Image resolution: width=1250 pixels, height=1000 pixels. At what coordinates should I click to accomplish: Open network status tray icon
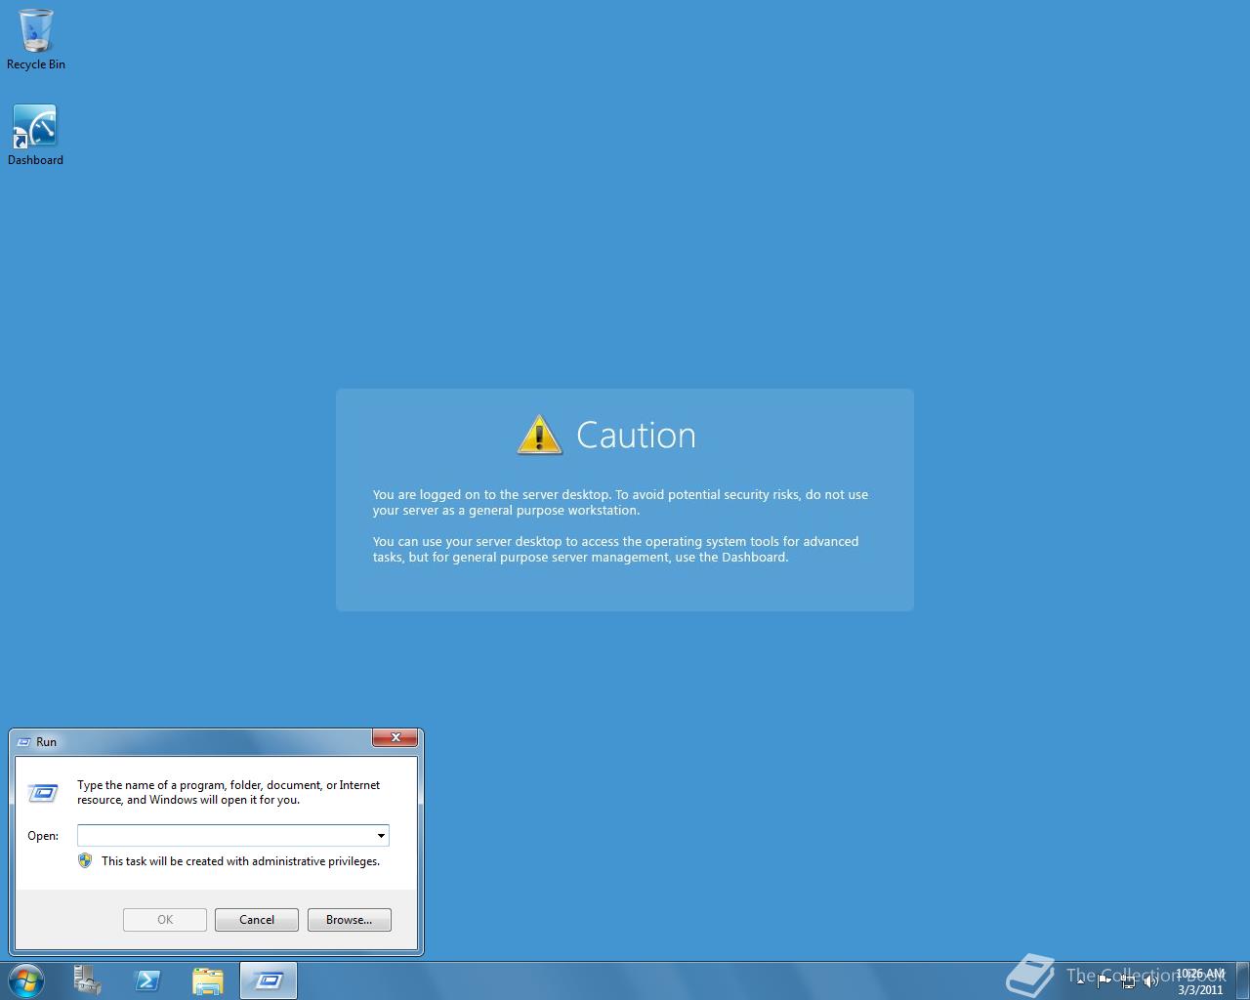click(x=1128, y=981)
